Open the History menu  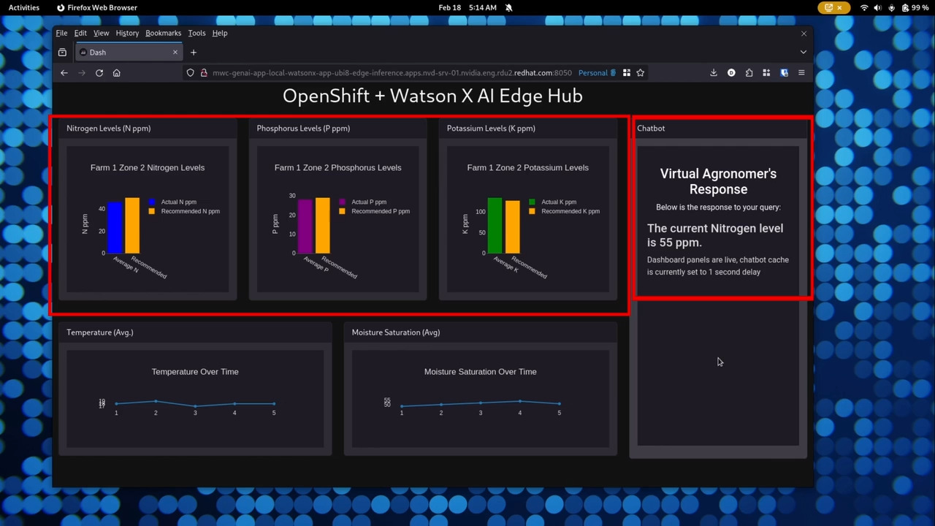[x=127, y=33]
